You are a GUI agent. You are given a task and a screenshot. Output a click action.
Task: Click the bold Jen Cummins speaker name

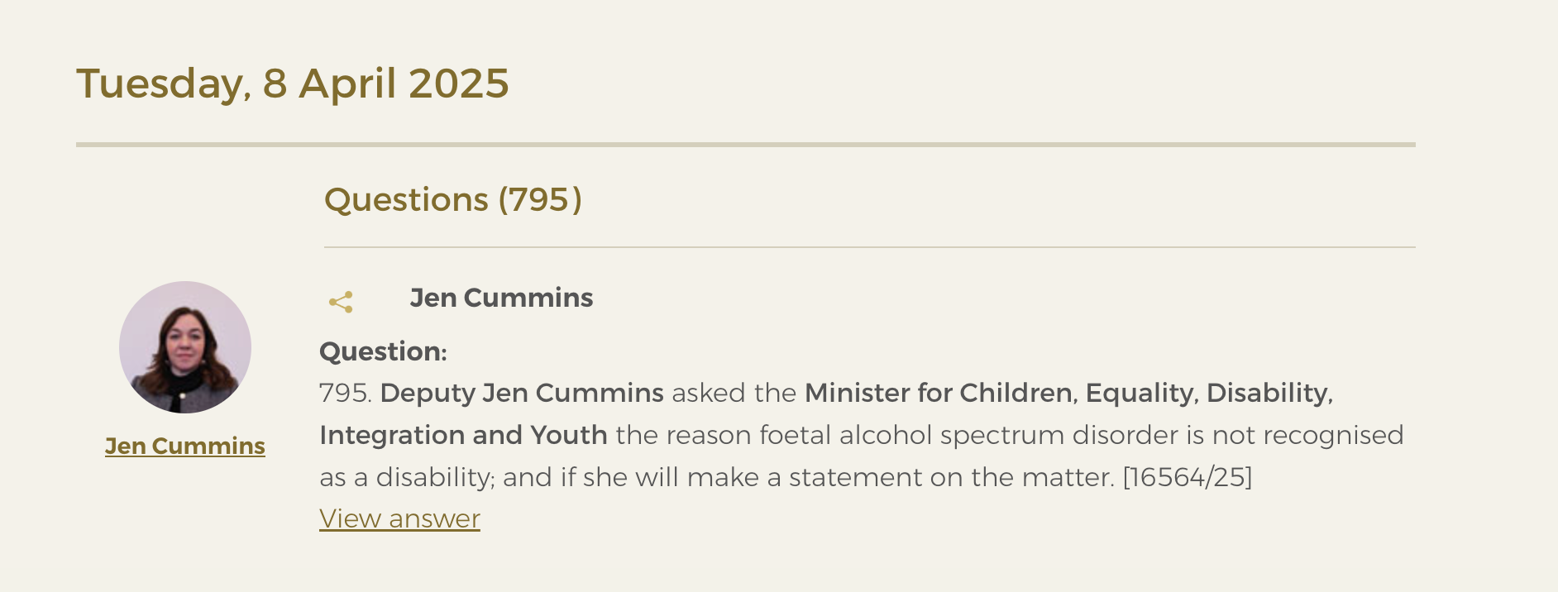pyautogui.click(x=501, y=298)
